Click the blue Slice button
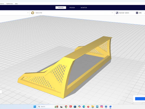This screenshot has height=109, width=145. [140, 99]
